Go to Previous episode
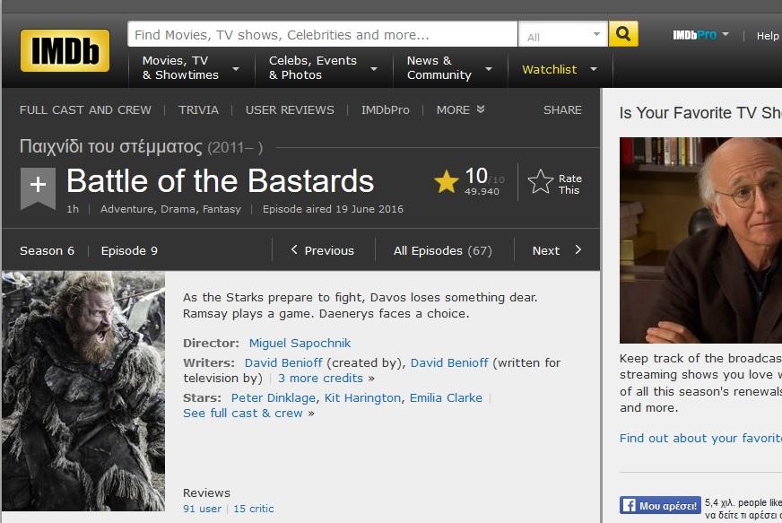Image resolution: width=782 pixels, height=523 pixels. (x=323, y=250)
